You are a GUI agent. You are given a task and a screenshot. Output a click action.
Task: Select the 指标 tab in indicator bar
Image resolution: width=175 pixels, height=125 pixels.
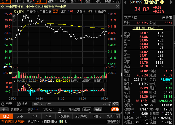[4, 109]
